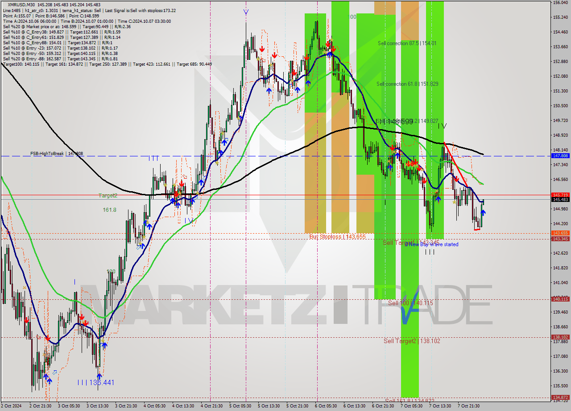Viewport: 571px width, 411px height.
Task: Select 'Sell correction 38.2 | 149.827' label
Action: (407, 121)
